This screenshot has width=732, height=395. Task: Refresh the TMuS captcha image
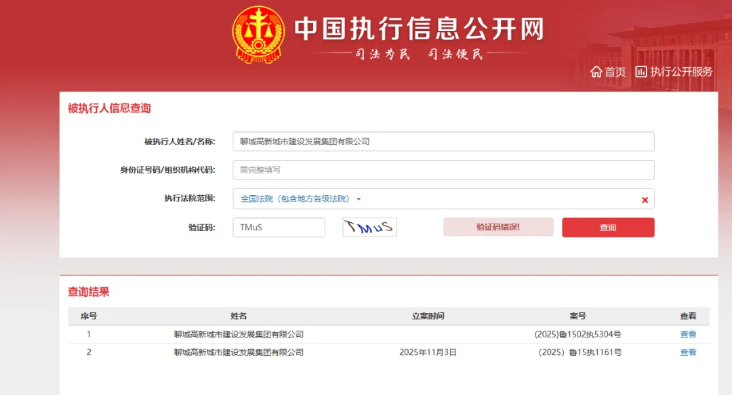click(x=369, y=228)
